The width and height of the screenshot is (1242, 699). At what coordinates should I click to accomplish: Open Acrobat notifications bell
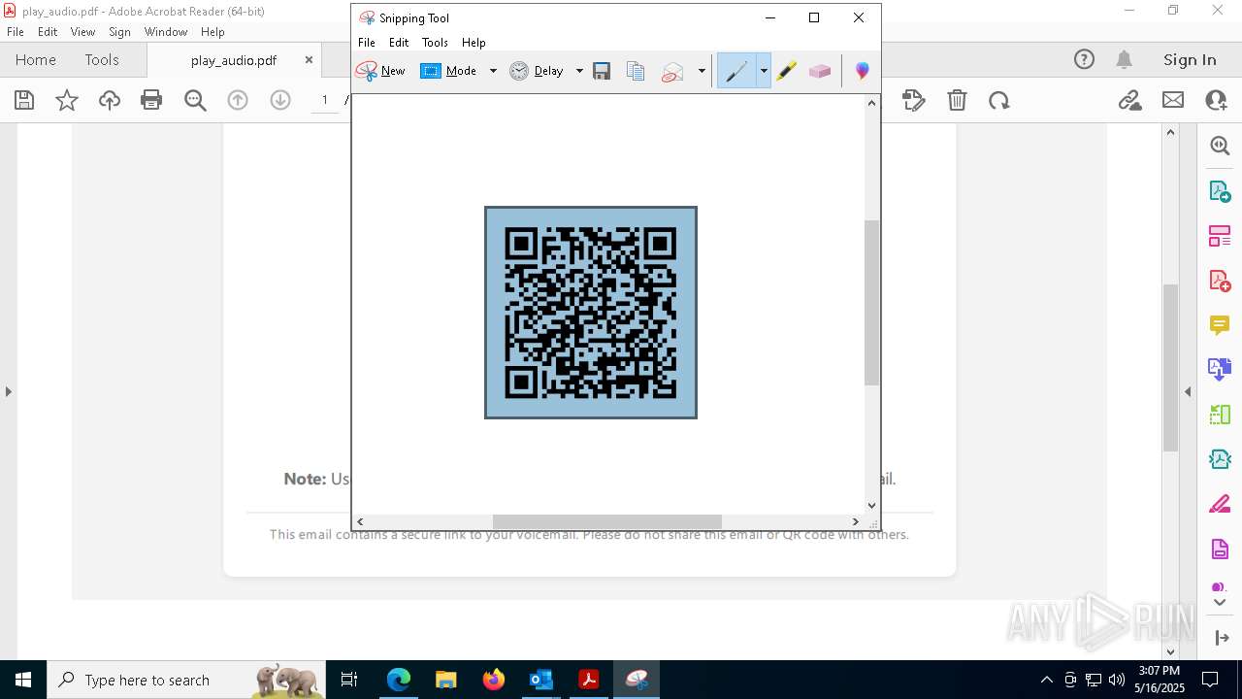(x=1124, y=60)
